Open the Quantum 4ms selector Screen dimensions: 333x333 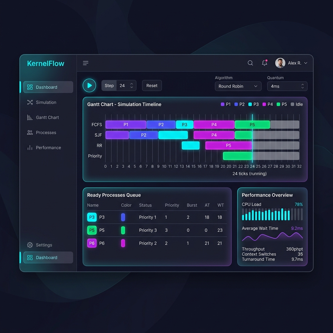click(287, 86)
